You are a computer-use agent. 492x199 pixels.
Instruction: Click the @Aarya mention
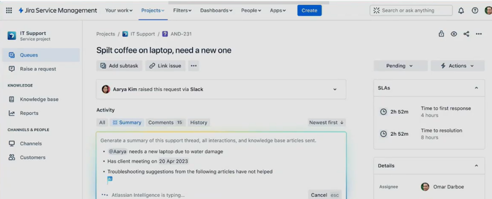point(118,152)
